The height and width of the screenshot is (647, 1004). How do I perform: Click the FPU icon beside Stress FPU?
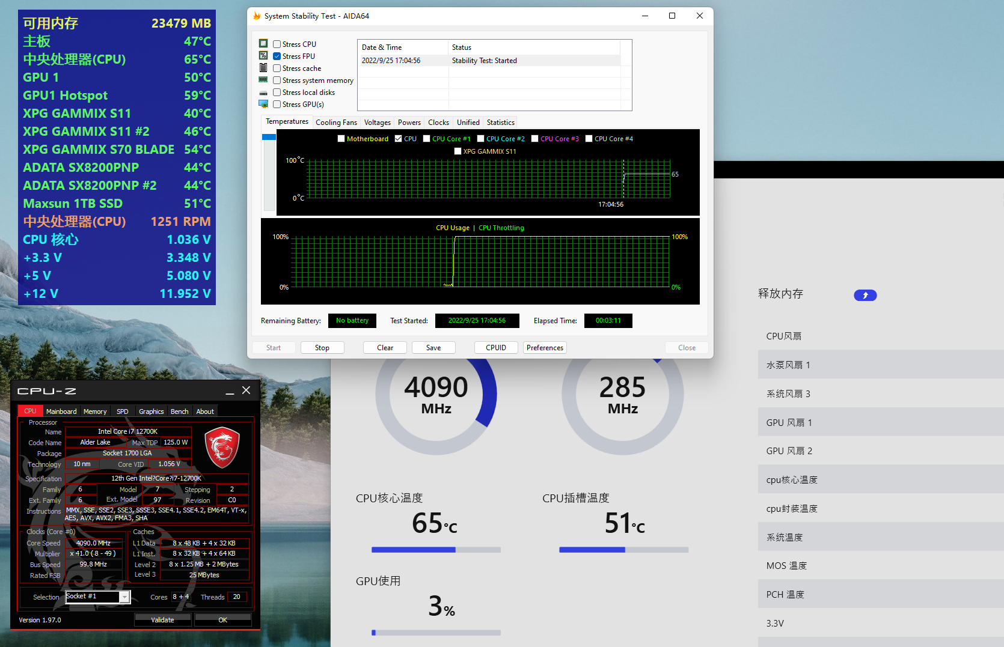tap(263, 55)
